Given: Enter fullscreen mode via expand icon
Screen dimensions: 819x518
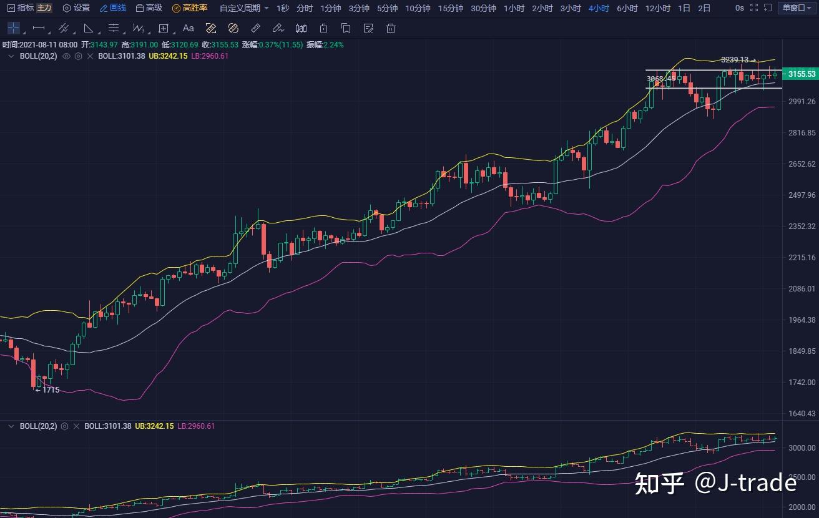Looking at the screenshot, I should (x=754, y=7).
